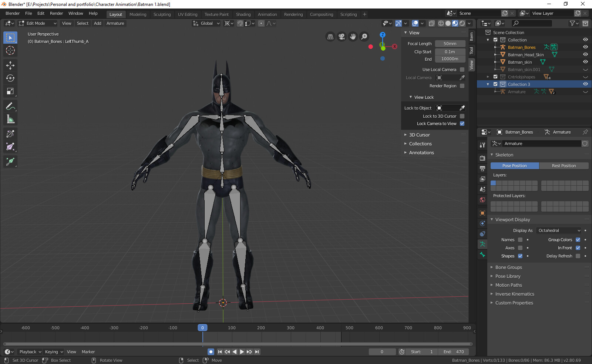
Task: Open the World properties tab icon
Action: pyautogui.click(x=482, y=200)
